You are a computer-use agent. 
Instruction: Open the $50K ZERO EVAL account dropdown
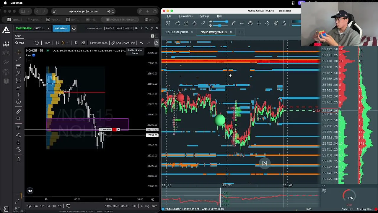[x=32, y=28]
